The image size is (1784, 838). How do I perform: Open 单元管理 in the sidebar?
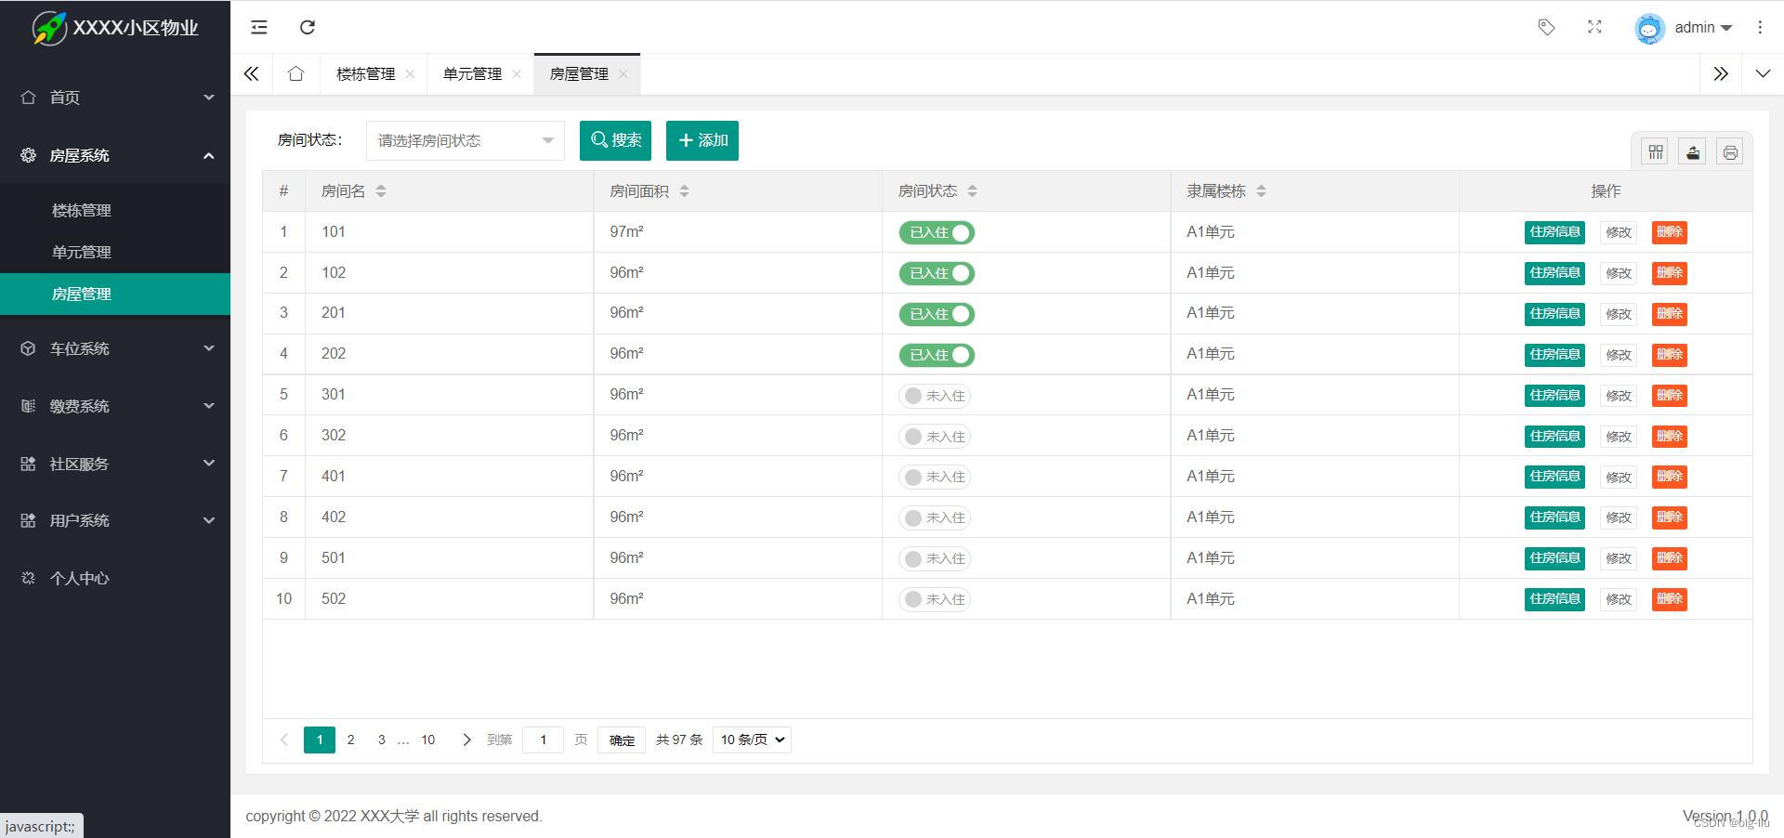click(x=115, y=252)
